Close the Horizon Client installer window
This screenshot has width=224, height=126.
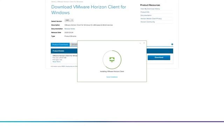point(144,43)
